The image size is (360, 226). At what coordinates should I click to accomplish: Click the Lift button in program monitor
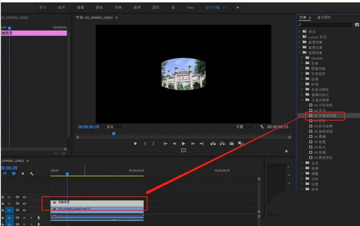click(x=213, y=143)
